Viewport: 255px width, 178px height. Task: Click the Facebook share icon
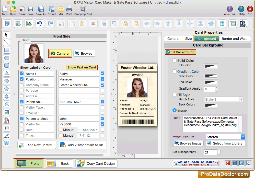point(235,163)
